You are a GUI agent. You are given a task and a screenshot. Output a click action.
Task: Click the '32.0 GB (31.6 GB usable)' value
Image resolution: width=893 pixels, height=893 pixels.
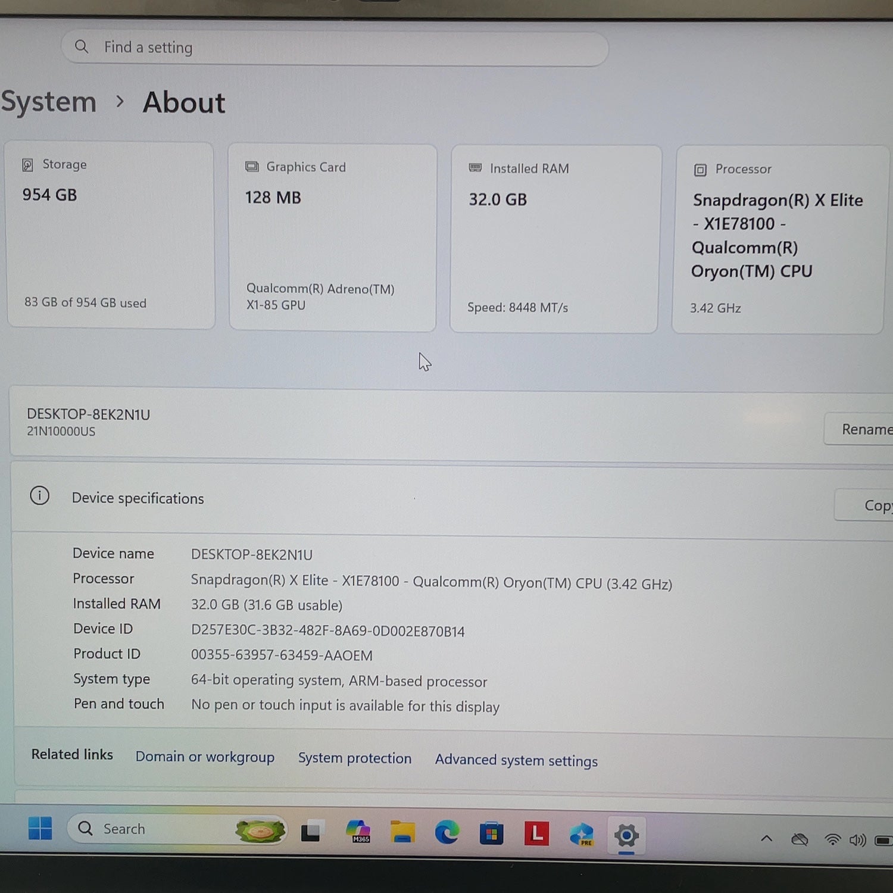point(266,605)
